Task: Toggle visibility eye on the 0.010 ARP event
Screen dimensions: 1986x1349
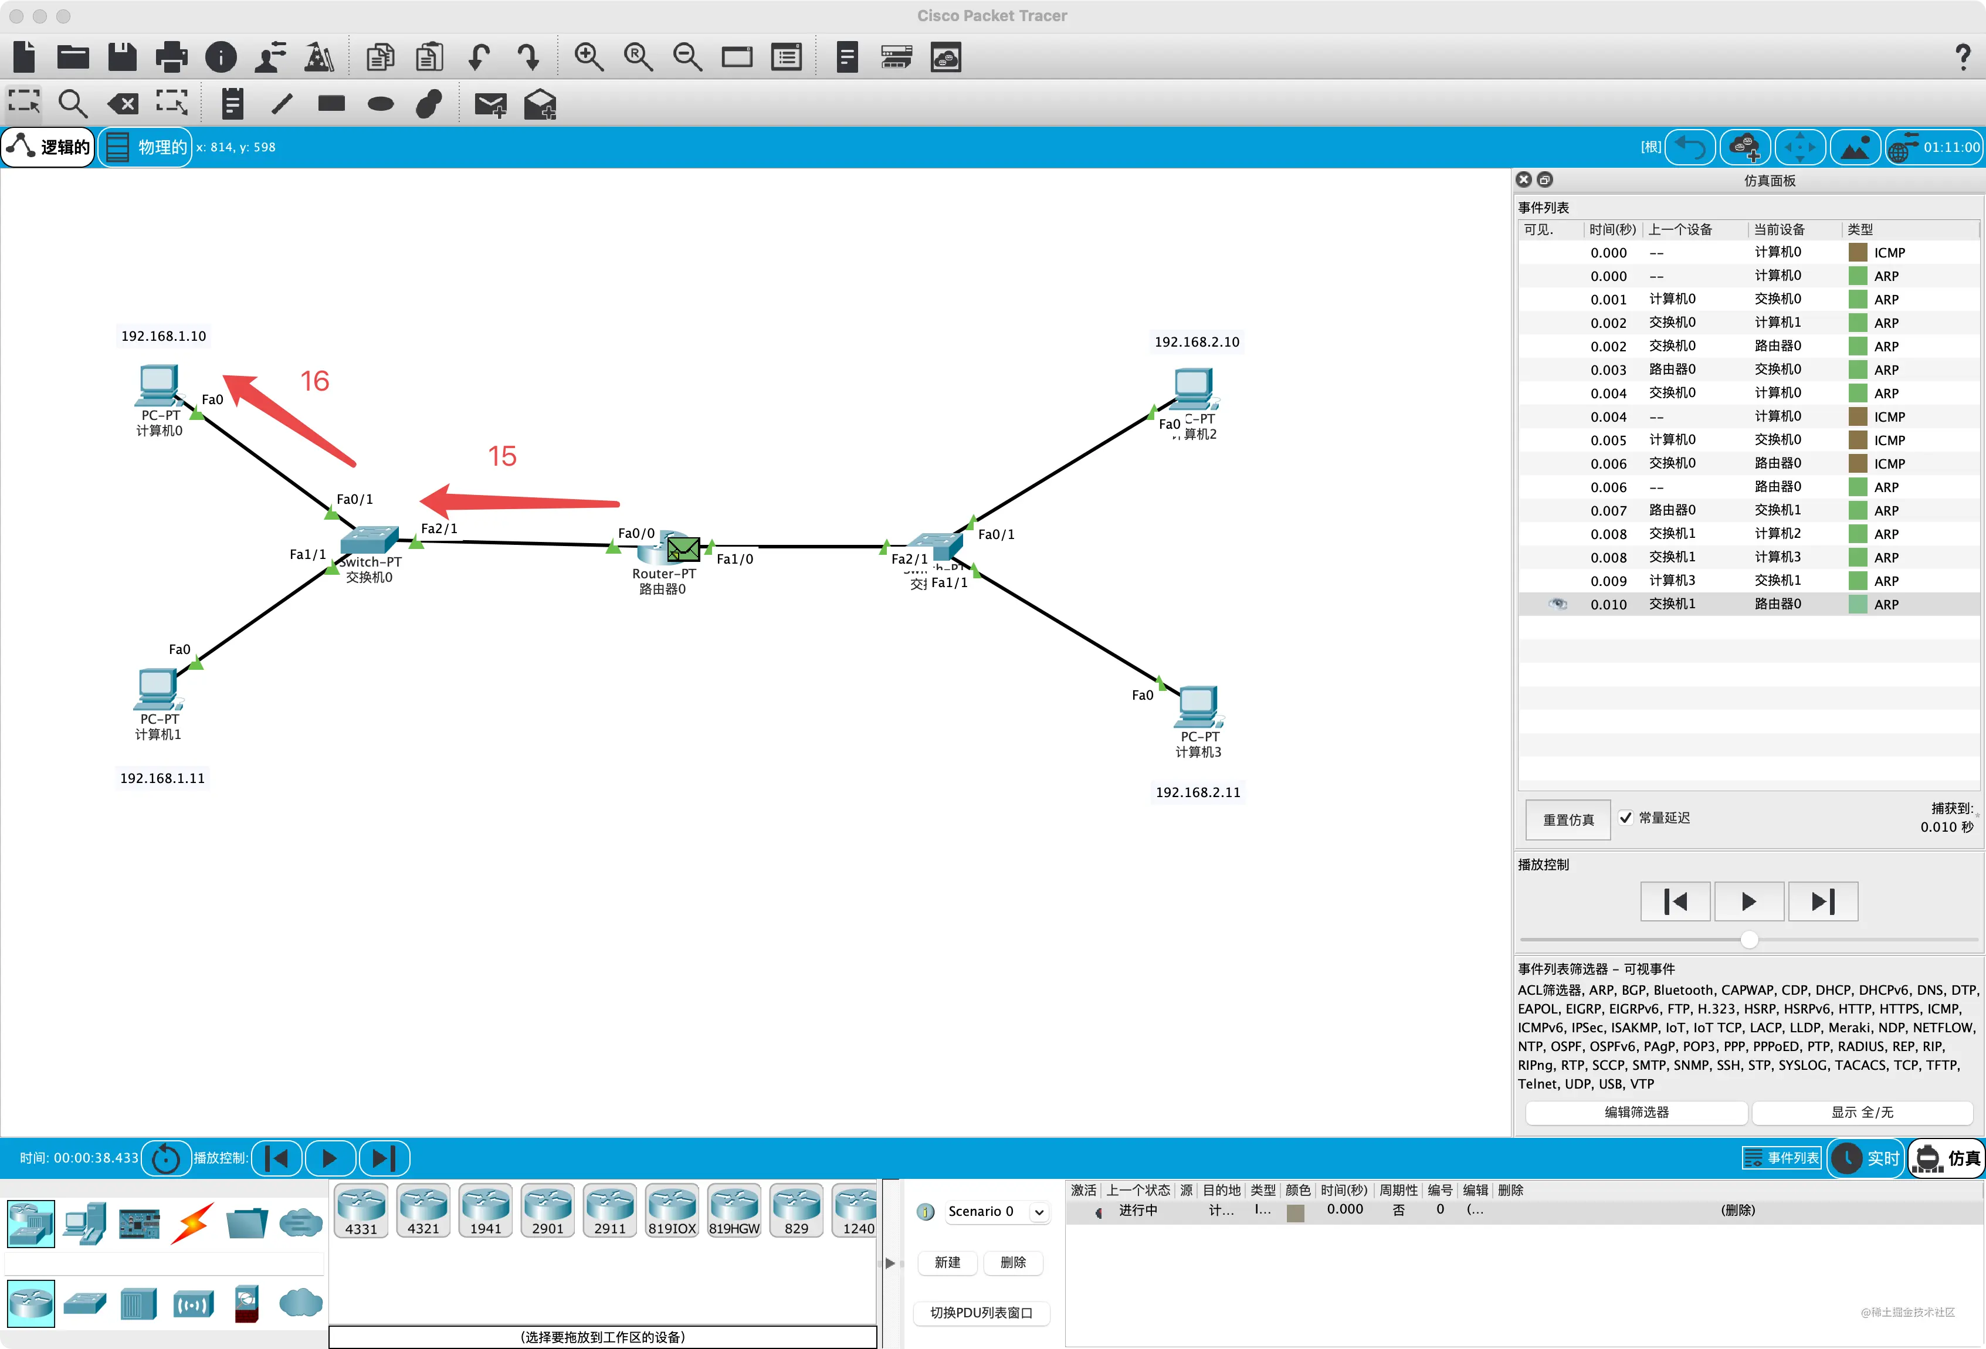Action: (x=1557, y=604)
